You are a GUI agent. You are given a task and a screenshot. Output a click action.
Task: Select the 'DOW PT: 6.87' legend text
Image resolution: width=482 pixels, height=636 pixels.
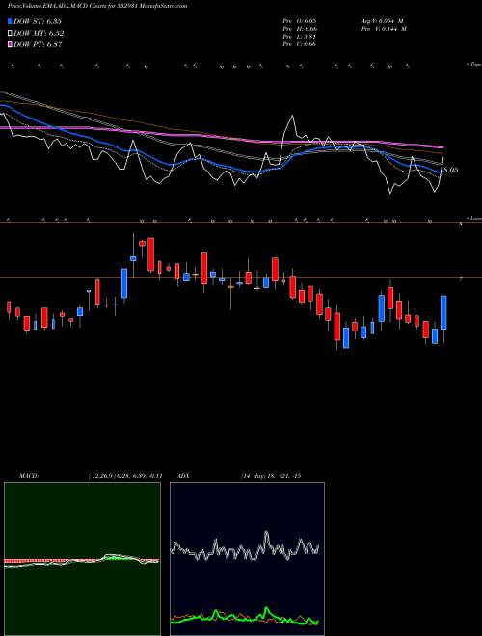point(38,45)
